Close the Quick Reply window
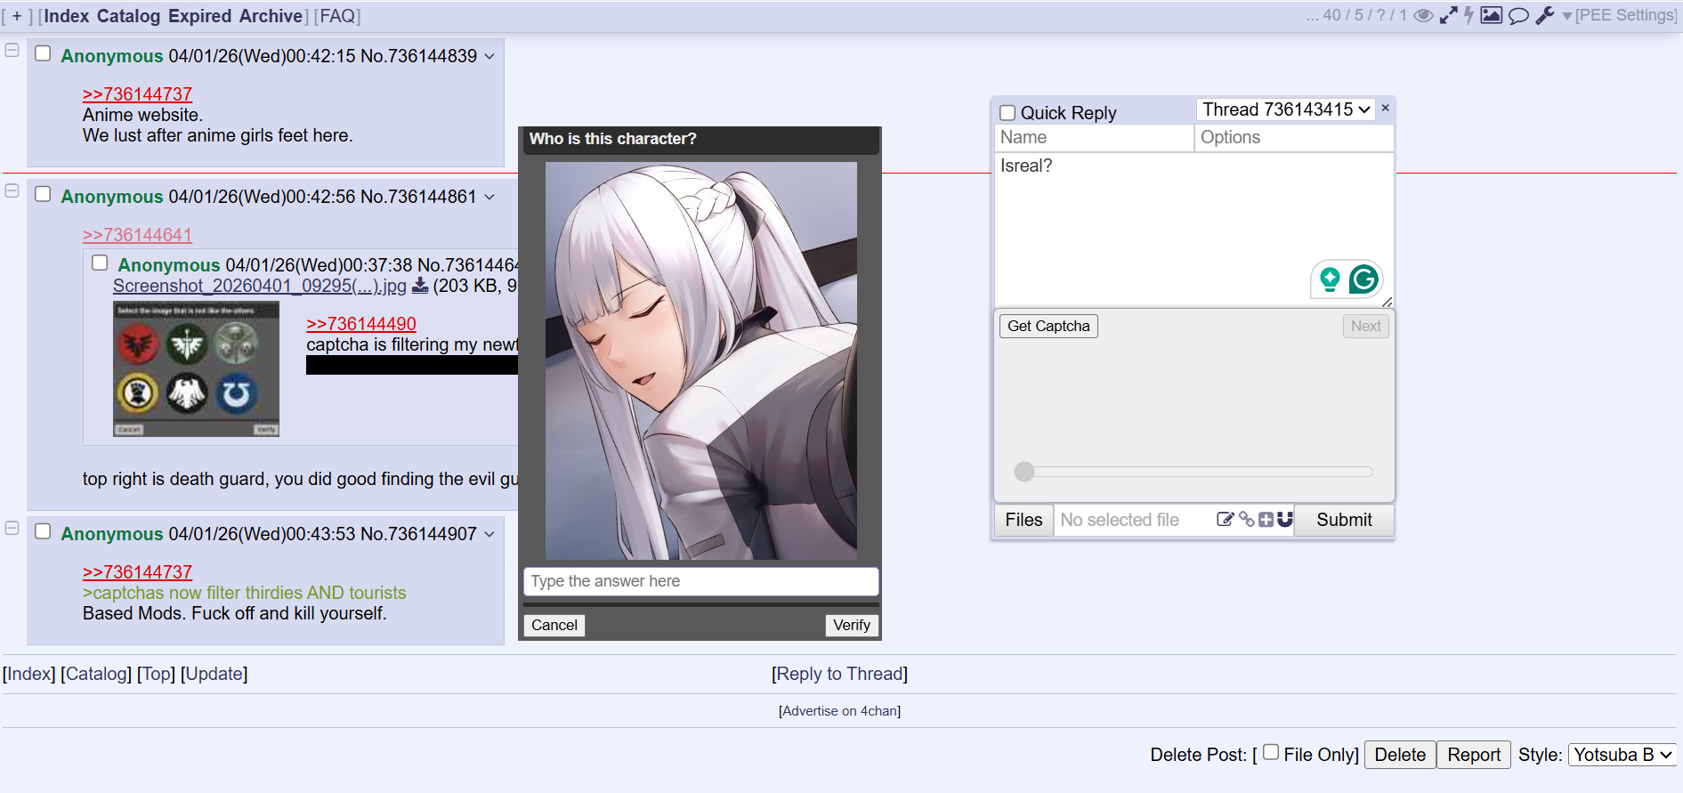The height and width of the screenshot is (793, 1683). tap(1385, 108)
